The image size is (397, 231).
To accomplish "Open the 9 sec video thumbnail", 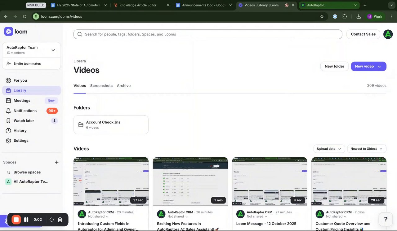I will tap(270, 181).
